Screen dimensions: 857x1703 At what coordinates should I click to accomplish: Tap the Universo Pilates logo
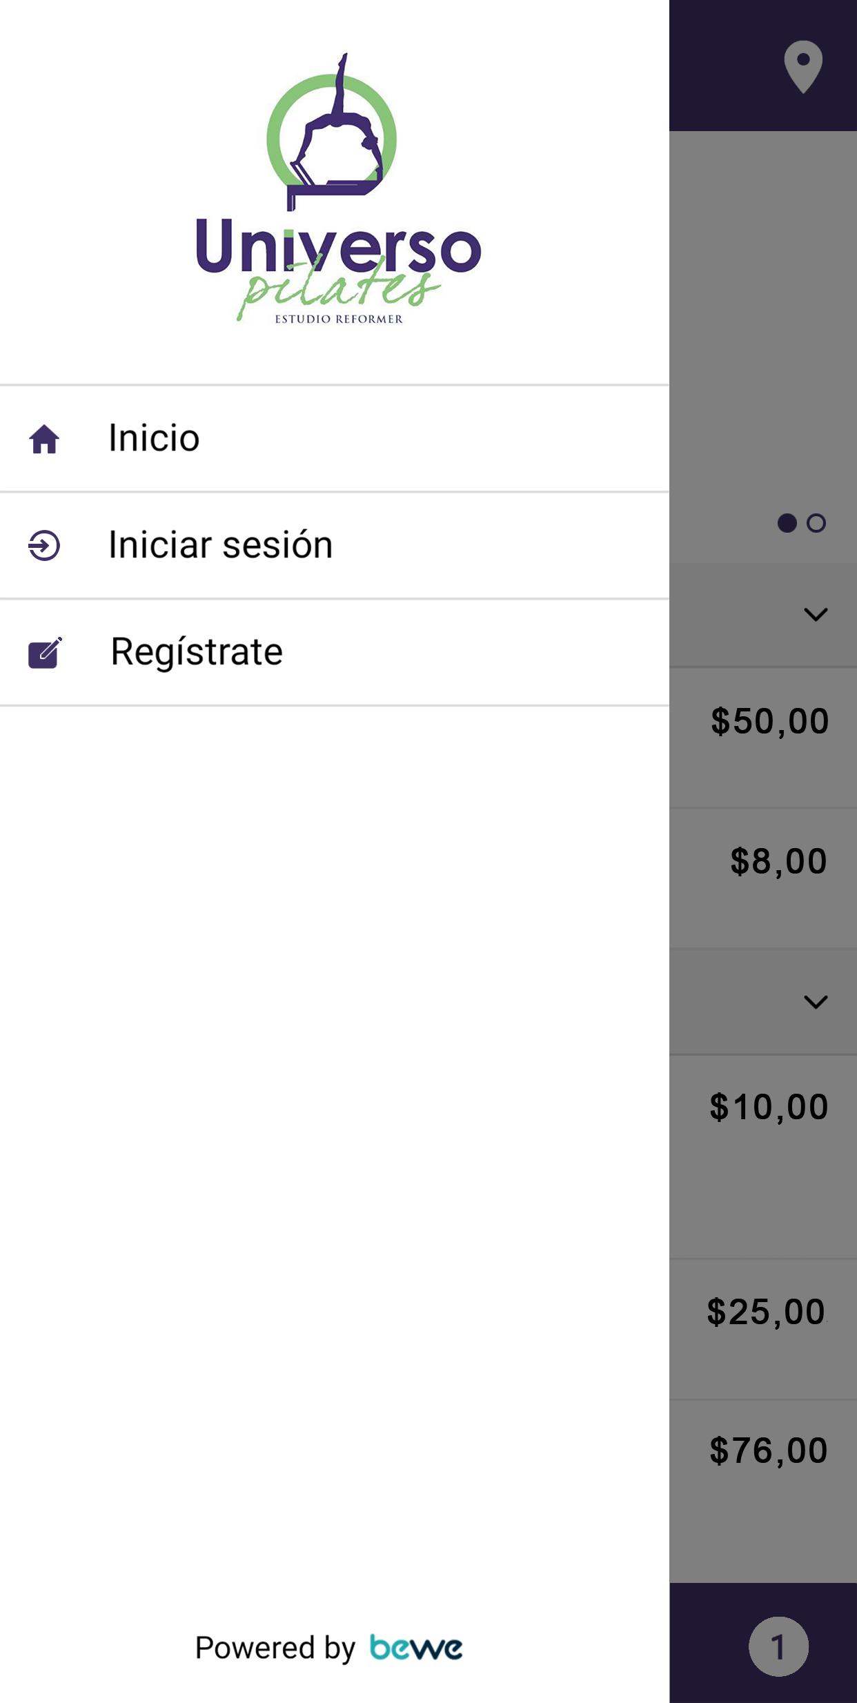338,188
